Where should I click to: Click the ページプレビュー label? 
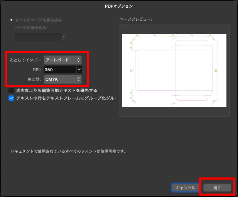point(136,19)
